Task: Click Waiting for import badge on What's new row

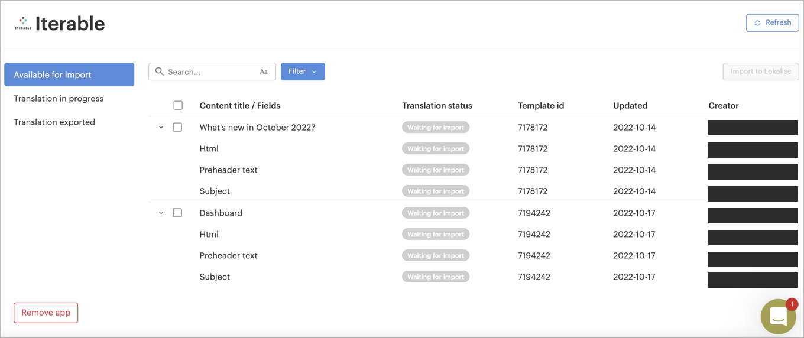Action: coord(436,127)
